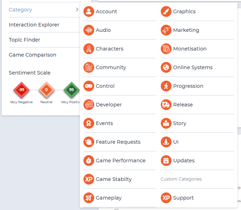
Task: Click the Monetisation coins icon
Action: point(166,49)
